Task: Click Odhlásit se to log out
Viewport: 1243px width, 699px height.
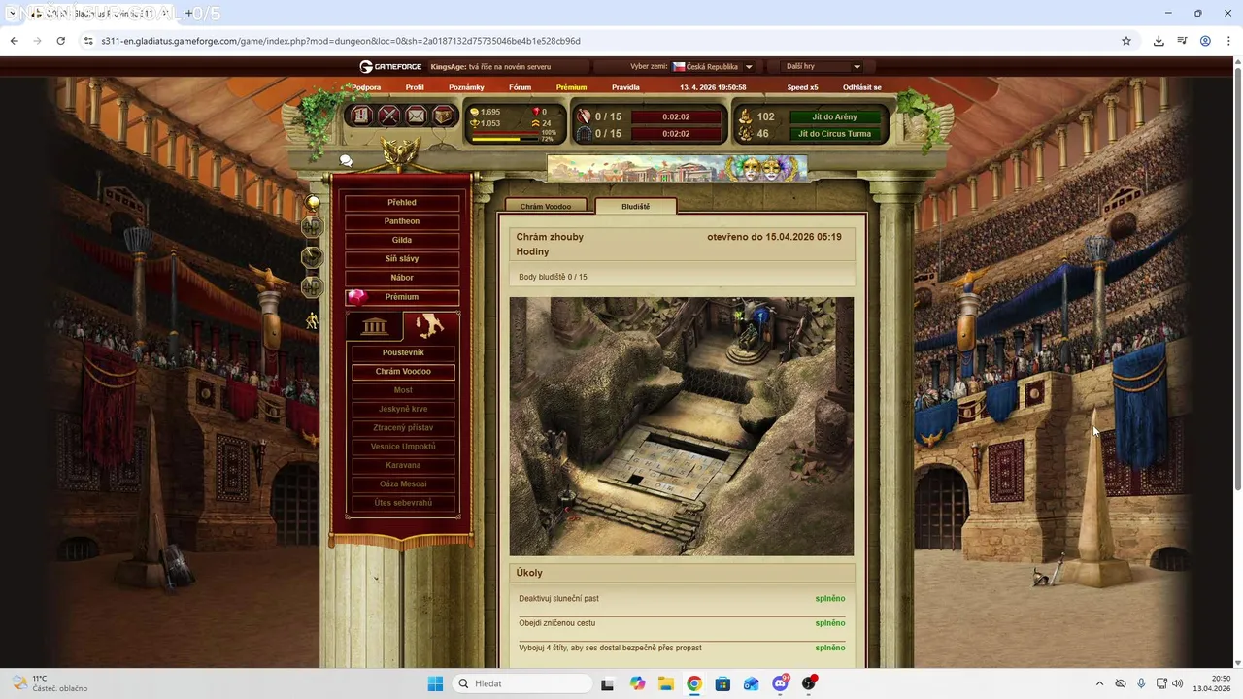Action: pos(862,87)
